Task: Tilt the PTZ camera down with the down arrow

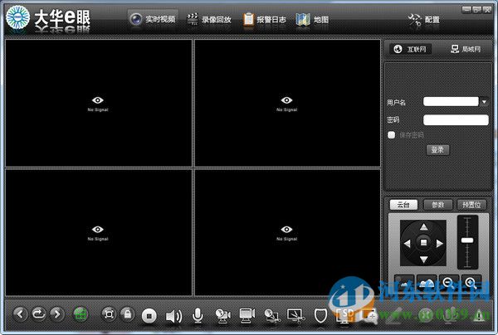Action: point(423,260)
